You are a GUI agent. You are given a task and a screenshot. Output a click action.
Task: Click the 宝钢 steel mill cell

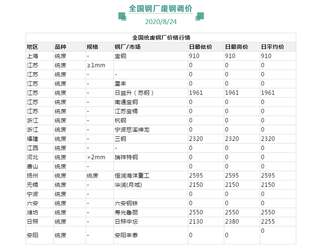point(120,56)
